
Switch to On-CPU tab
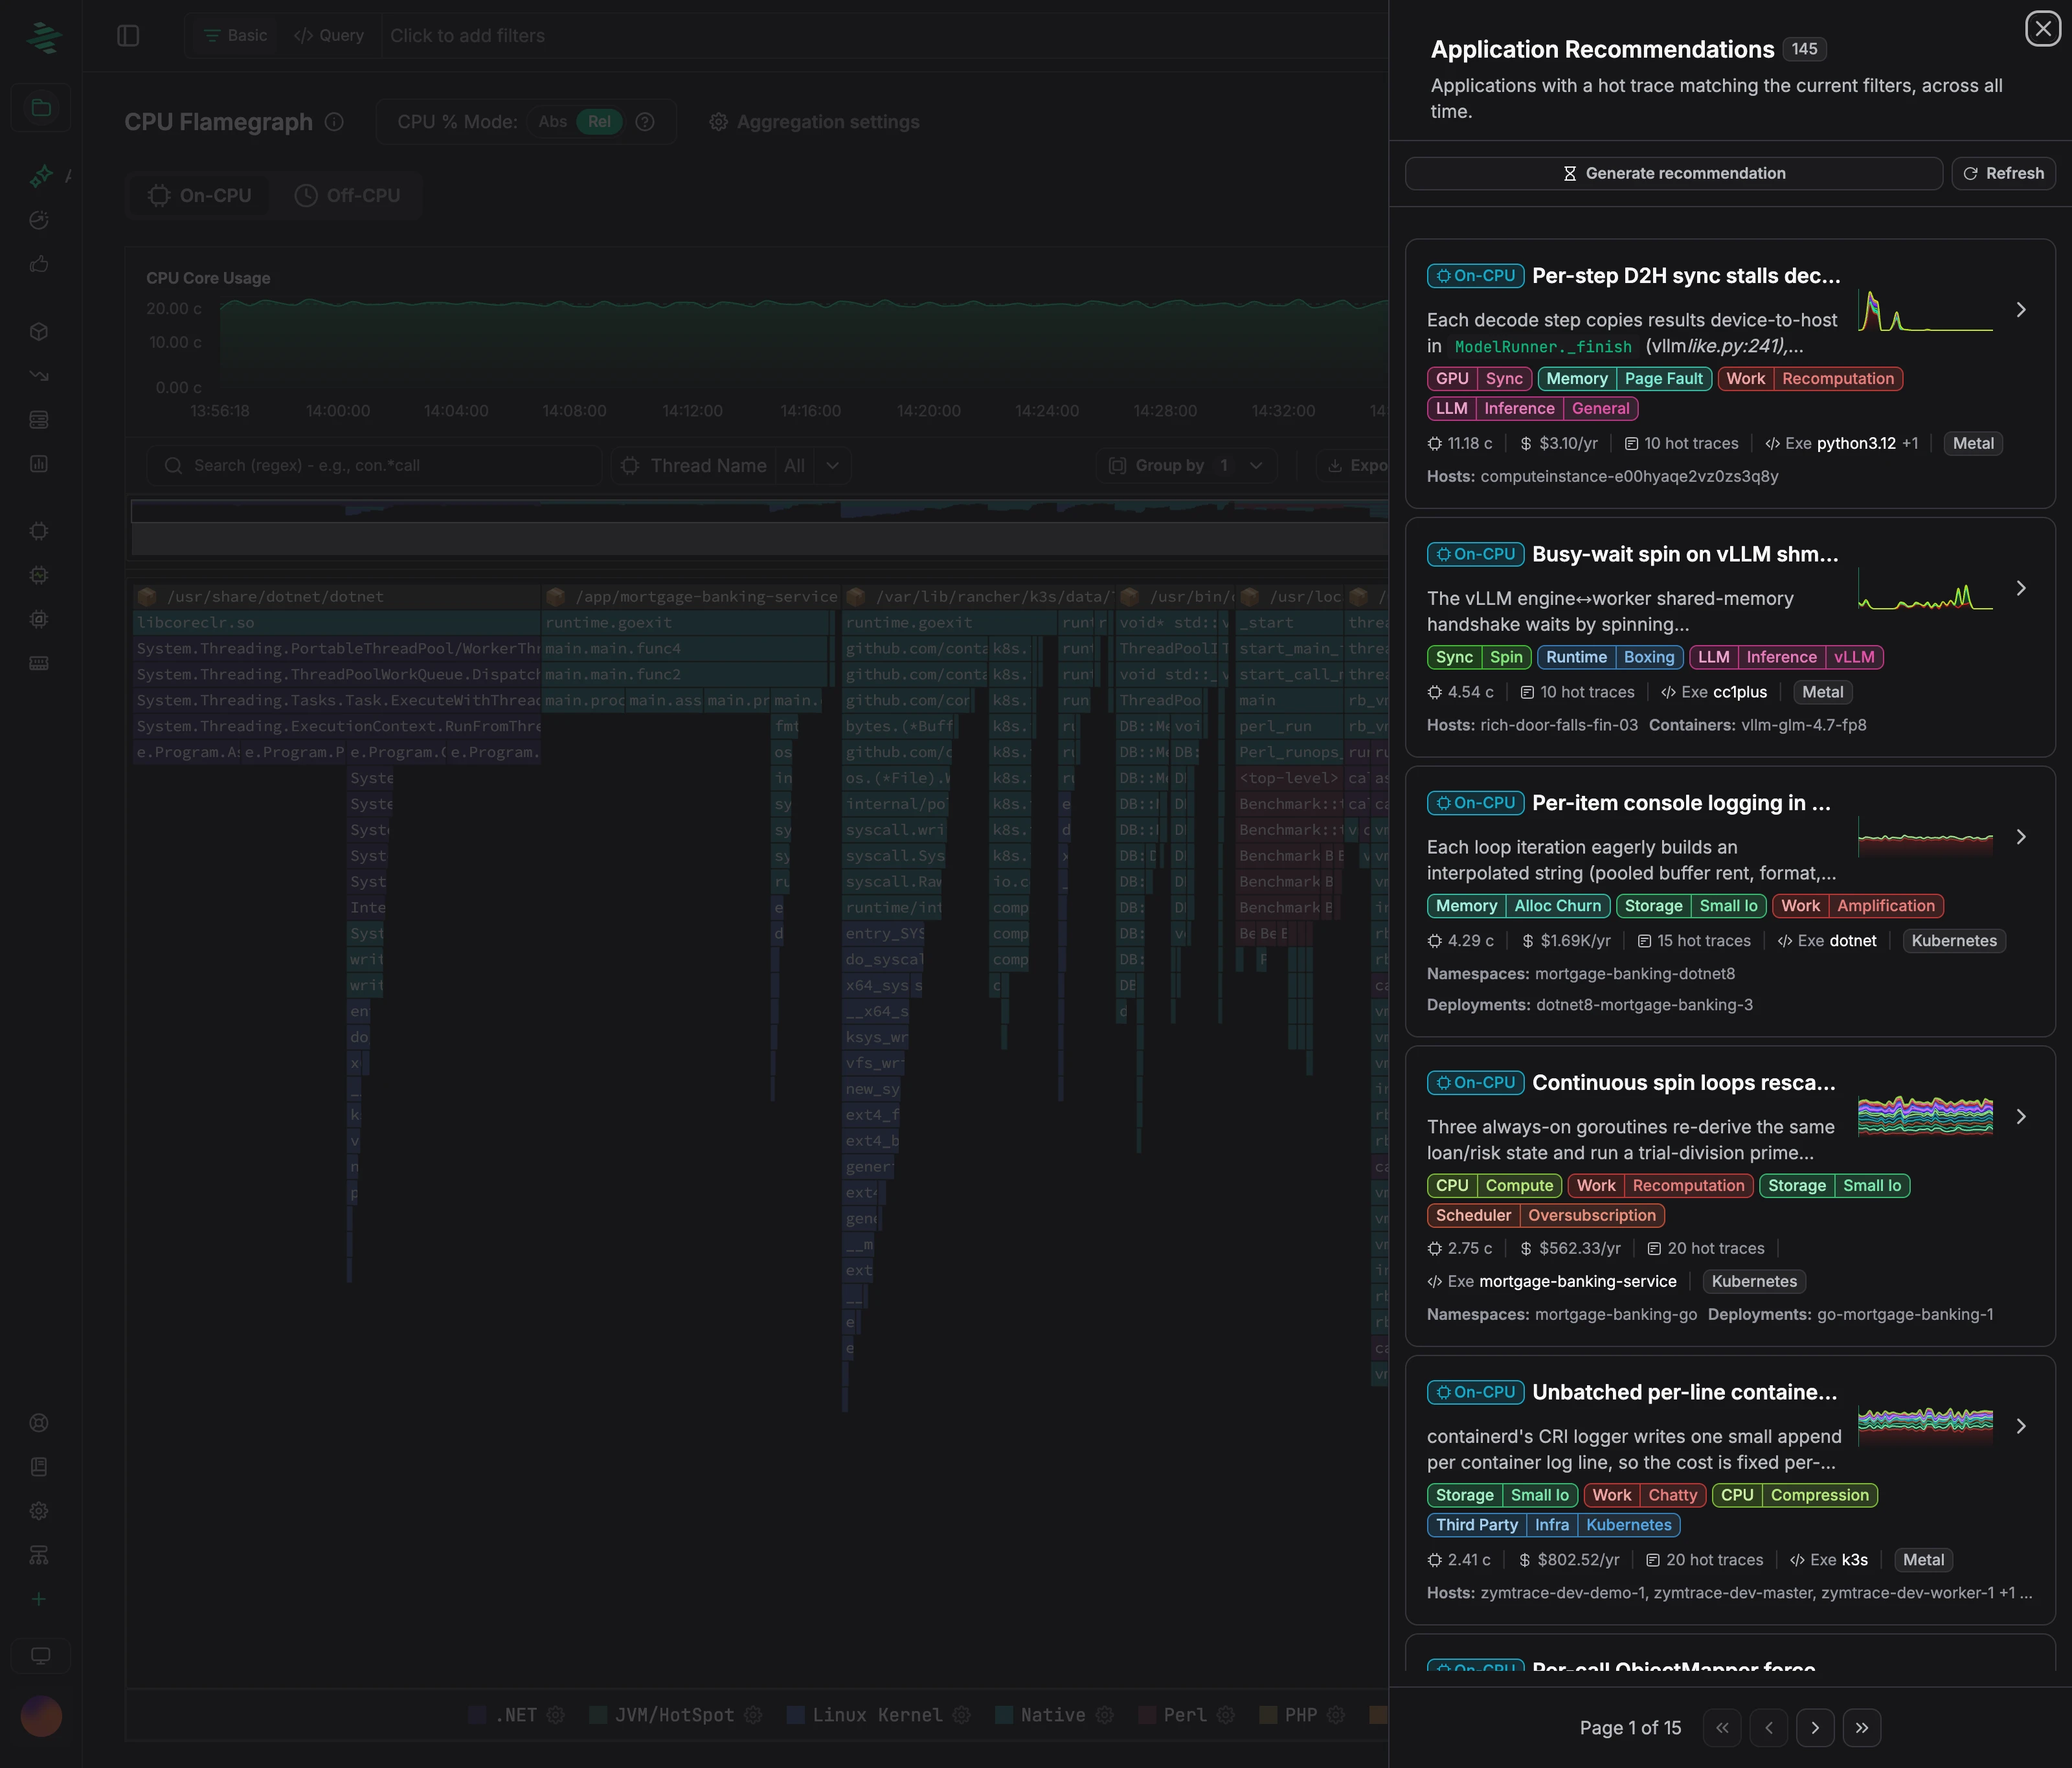tap(200, 196)
